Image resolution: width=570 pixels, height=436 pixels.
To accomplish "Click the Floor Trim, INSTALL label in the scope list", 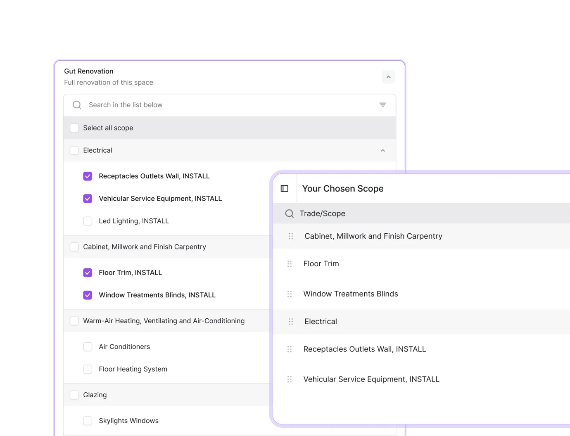I will tap(131, 272).
